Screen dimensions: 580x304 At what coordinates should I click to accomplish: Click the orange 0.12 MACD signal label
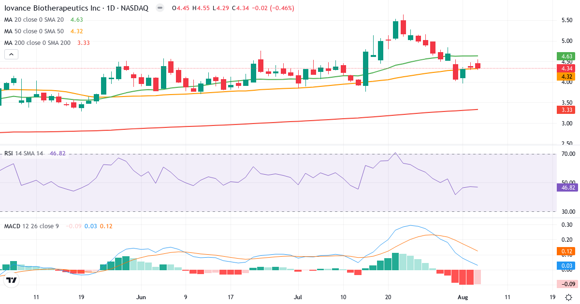pos(565,251)
